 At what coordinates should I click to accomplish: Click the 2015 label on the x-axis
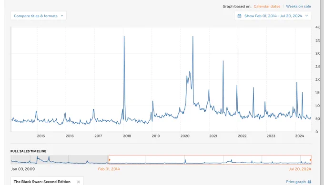tap(41, 136)
